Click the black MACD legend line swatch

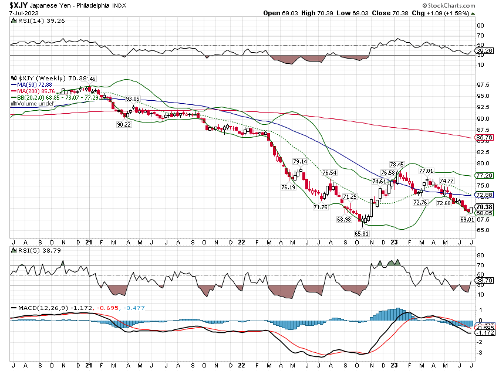[x=14, y=308]
